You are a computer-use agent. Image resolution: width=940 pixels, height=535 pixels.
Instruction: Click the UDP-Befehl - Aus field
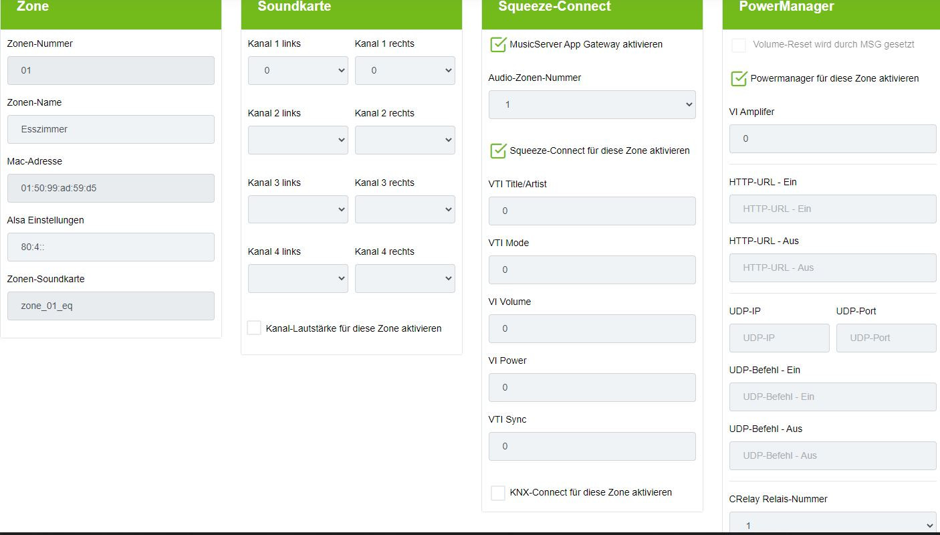tap(832, 455)
